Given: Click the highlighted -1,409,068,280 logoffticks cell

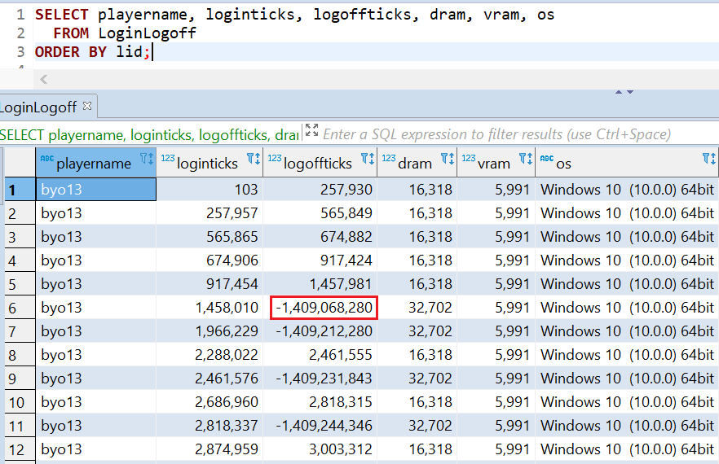Looking at the screenshot, I should click(x=324, y=308).
